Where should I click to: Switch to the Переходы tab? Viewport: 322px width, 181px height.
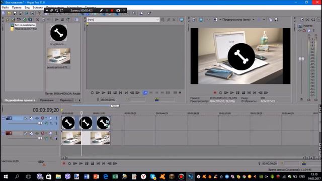coord(66,100)
